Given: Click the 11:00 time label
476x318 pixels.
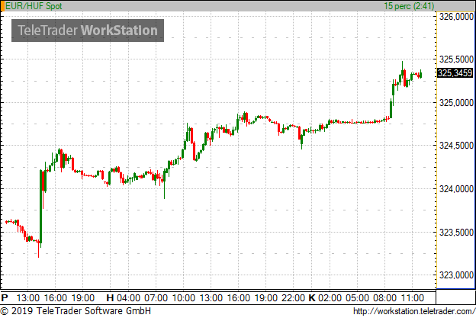Looking at the screenshot, I should (x=412, y=297).
